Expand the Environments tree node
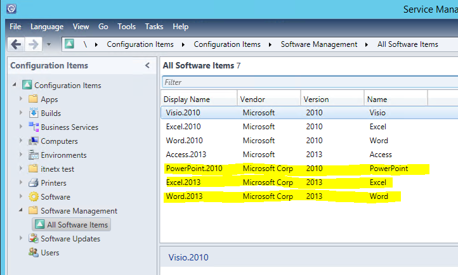The height and width of the screenshot is (275, 458). coord(21,155)
